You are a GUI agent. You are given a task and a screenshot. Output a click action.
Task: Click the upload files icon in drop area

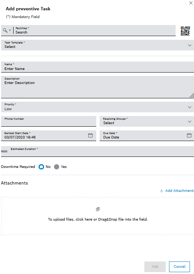(x=98, y=209)
